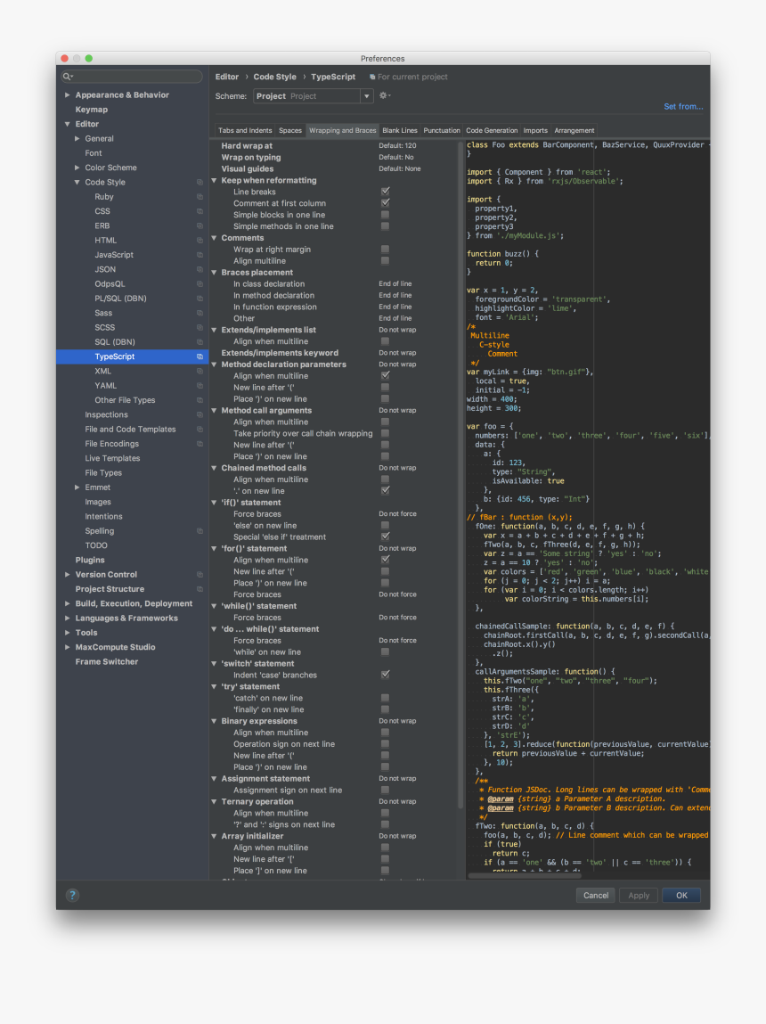Disable the Line breaks checkbox
The height and width of the screenshot is (1024, 766).
[385, 192]
